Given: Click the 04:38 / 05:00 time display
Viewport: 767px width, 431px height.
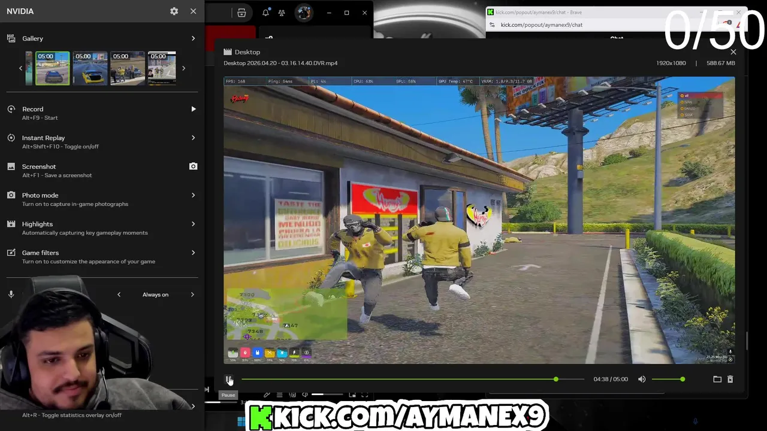Looking at the screenshot, I should (611, 380).
